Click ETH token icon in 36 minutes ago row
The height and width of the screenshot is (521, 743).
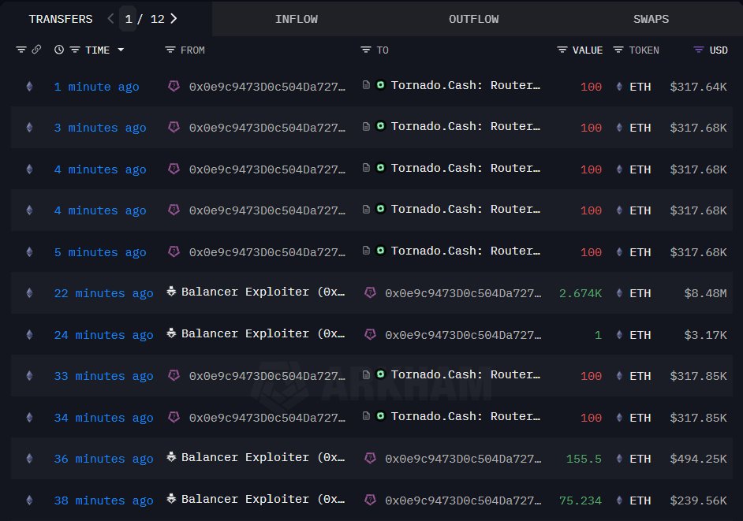pyautogui.click(x=619, y=459)
